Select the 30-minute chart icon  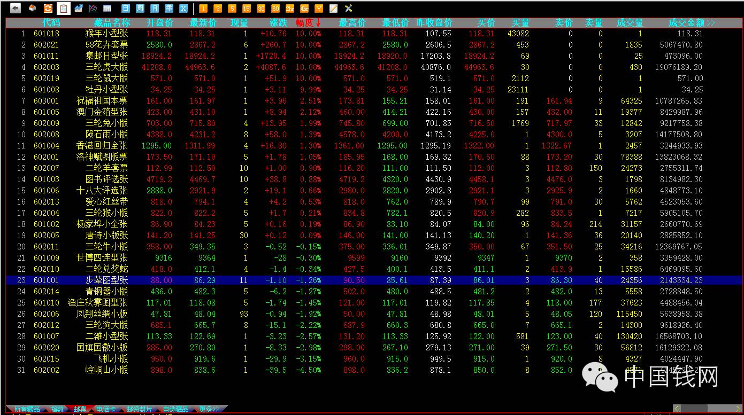coord(261,9)
